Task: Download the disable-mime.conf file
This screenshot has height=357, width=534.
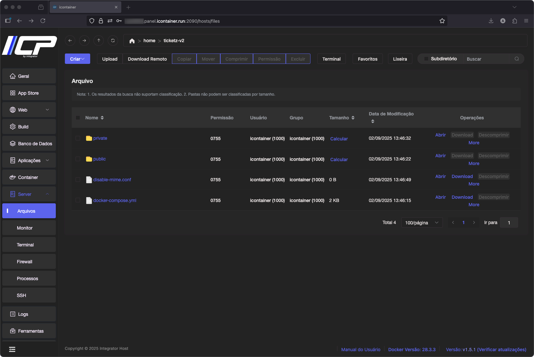Action: point(462,176)
